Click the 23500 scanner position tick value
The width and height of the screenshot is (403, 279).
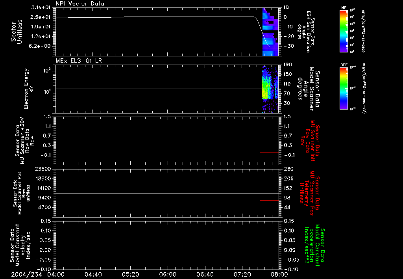(43, 169)
